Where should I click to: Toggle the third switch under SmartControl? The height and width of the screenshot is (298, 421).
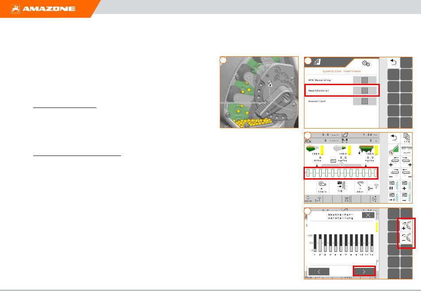[x=365, y=101]
